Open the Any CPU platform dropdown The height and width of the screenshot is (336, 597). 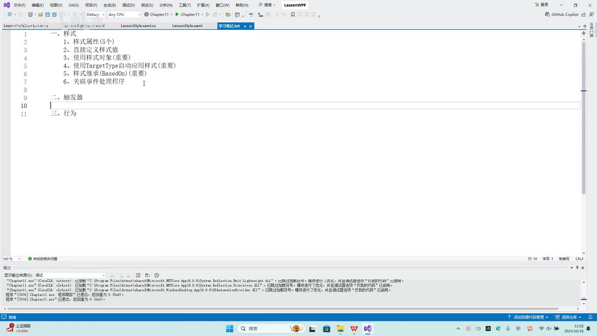pyautogui.click(x=124, y=14)
